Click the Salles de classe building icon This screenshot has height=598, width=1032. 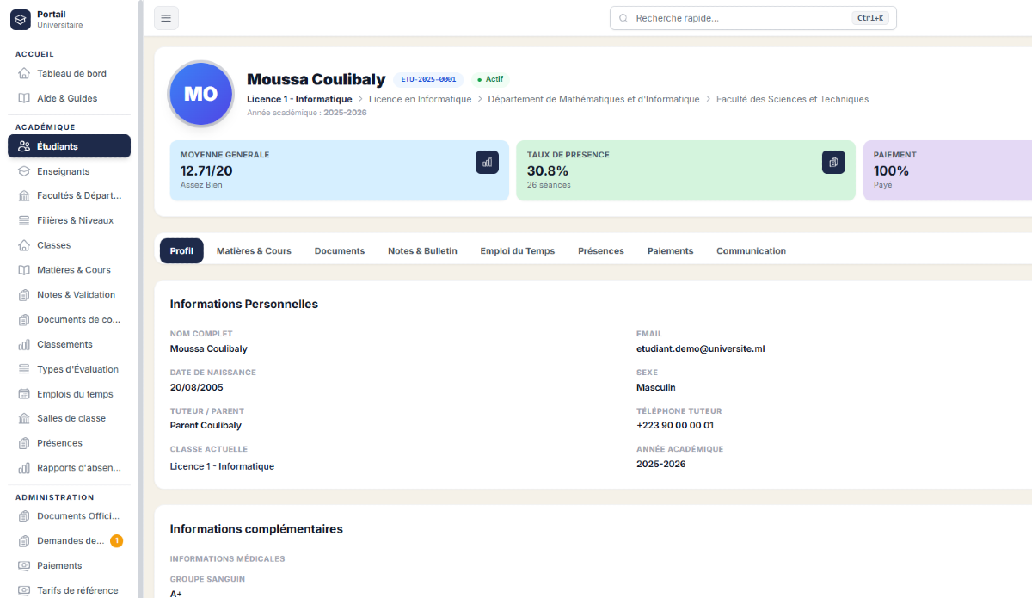24,418
